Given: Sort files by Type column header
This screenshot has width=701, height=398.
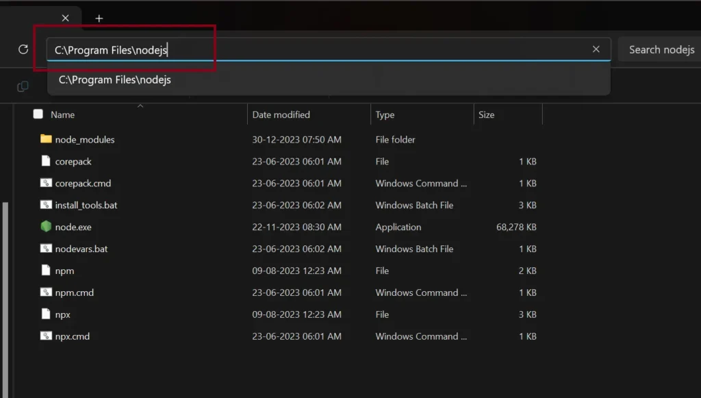Looking at the screenshot, I should (385, 114).
